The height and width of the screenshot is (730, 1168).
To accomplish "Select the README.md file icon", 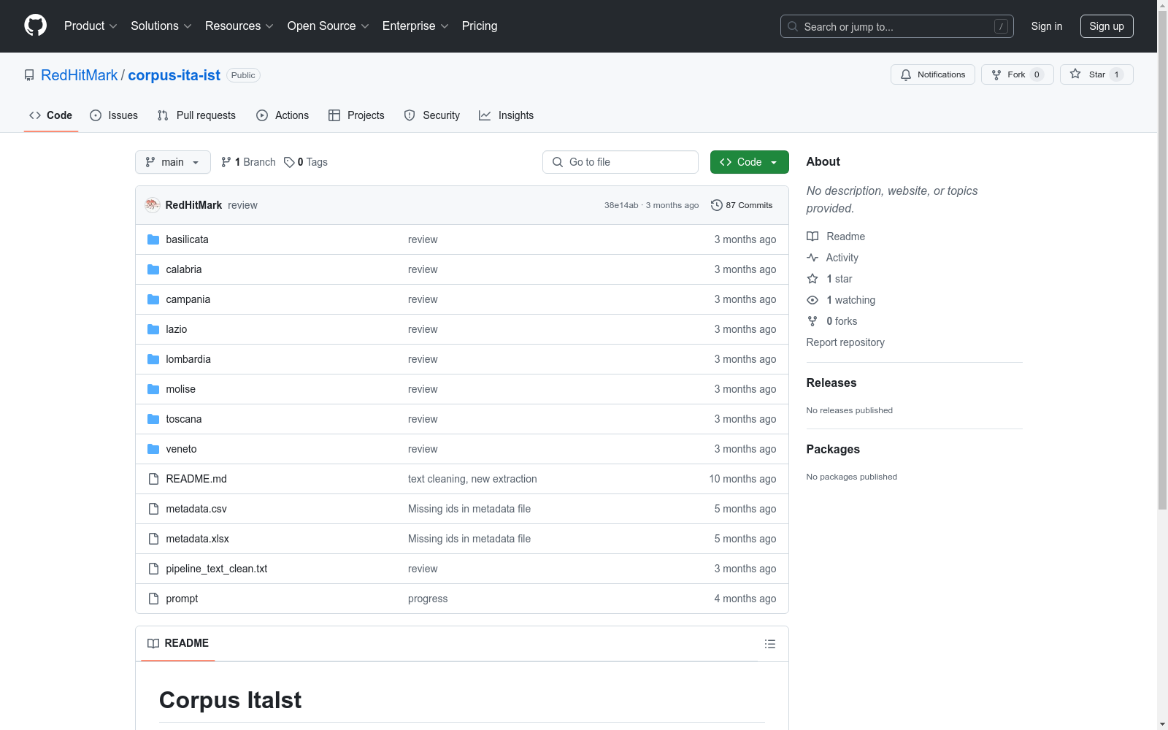I will pos(153,479).
